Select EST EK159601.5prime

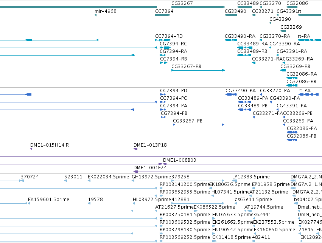[48, 200]
